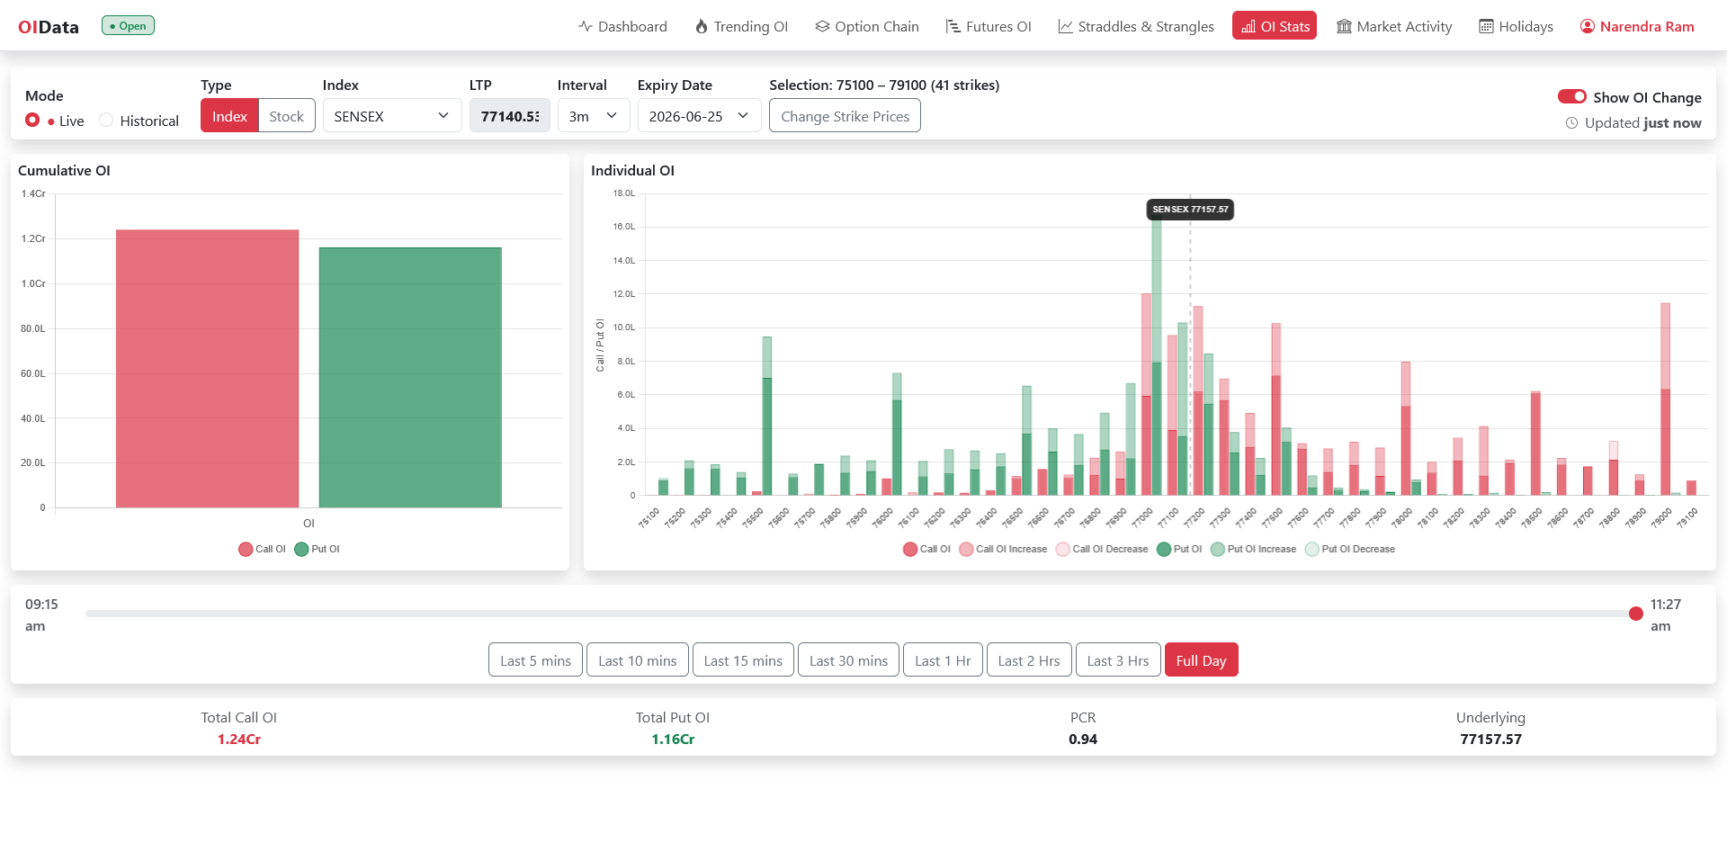Navigate to Futures OI

989,26
